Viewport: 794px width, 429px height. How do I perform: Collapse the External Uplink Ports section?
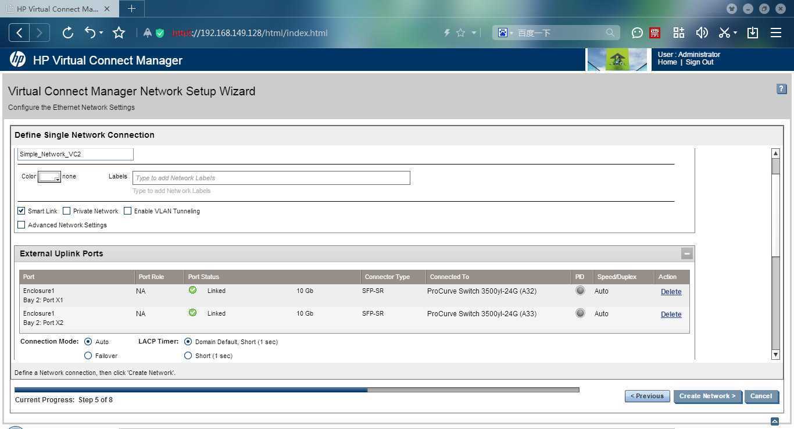point(687,253)
